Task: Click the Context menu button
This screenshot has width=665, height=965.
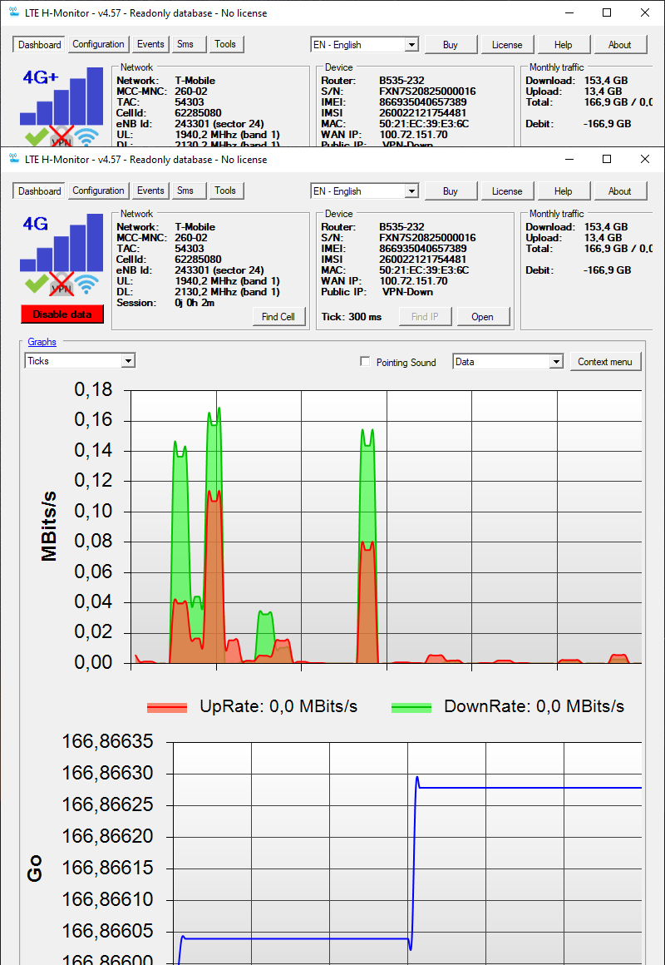Action: pyautogui.click(x=605, y=362)
